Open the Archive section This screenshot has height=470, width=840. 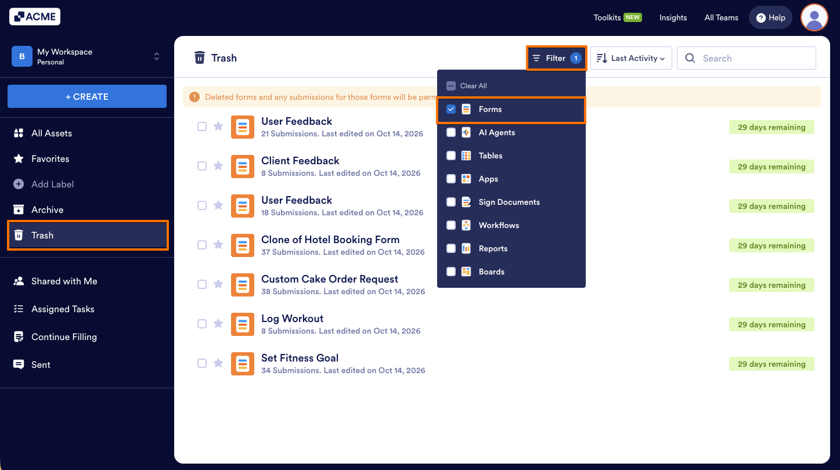[87, 210]
